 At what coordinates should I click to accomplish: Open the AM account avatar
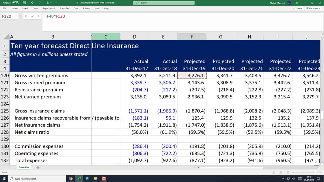click(x=289, y=3)
